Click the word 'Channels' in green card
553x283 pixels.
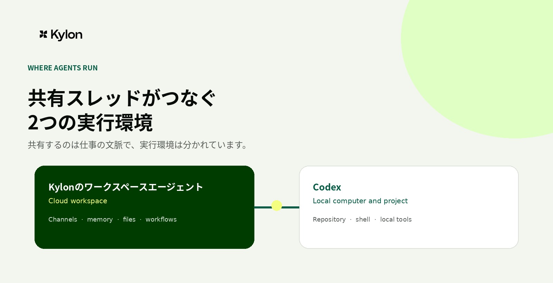point(63,219)
